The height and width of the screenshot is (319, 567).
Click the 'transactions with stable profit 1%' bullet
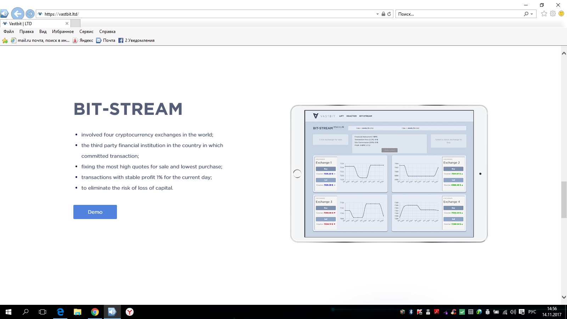[x=146, y=177]
